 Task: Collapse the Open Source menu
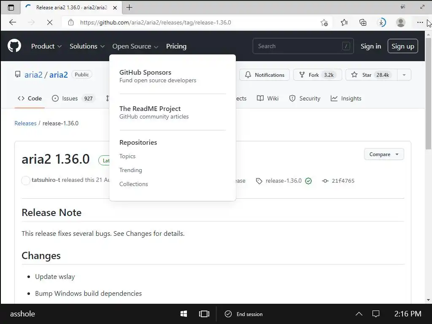[x=135, y=46]
